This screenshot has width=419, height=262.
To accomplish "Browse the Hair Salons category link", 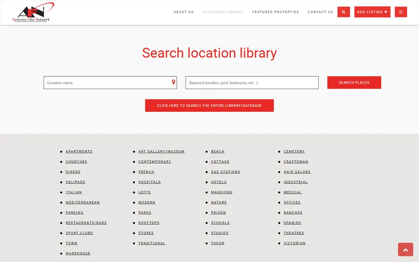I will tap(297, 172).
